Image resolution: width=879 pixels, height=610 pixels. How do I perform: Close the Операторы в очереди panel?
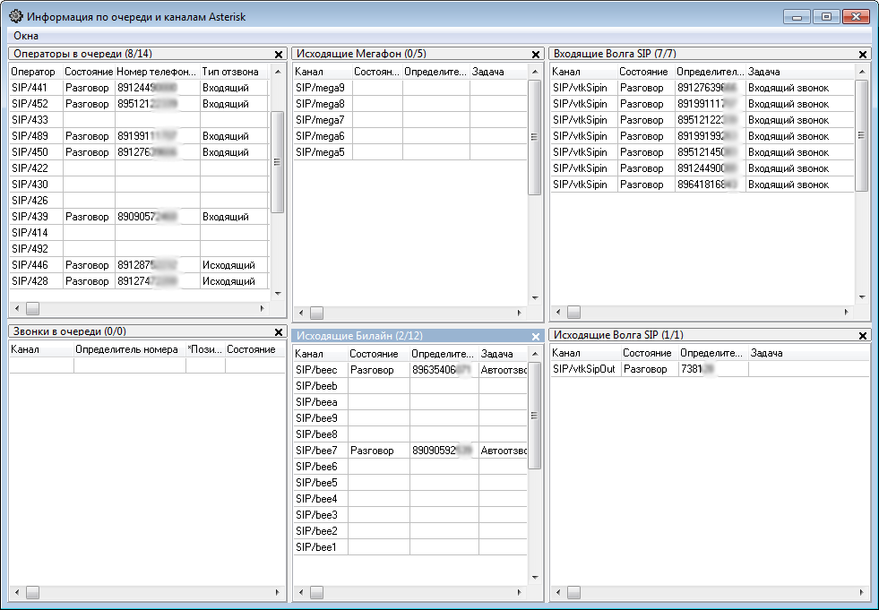click(278, 56)
